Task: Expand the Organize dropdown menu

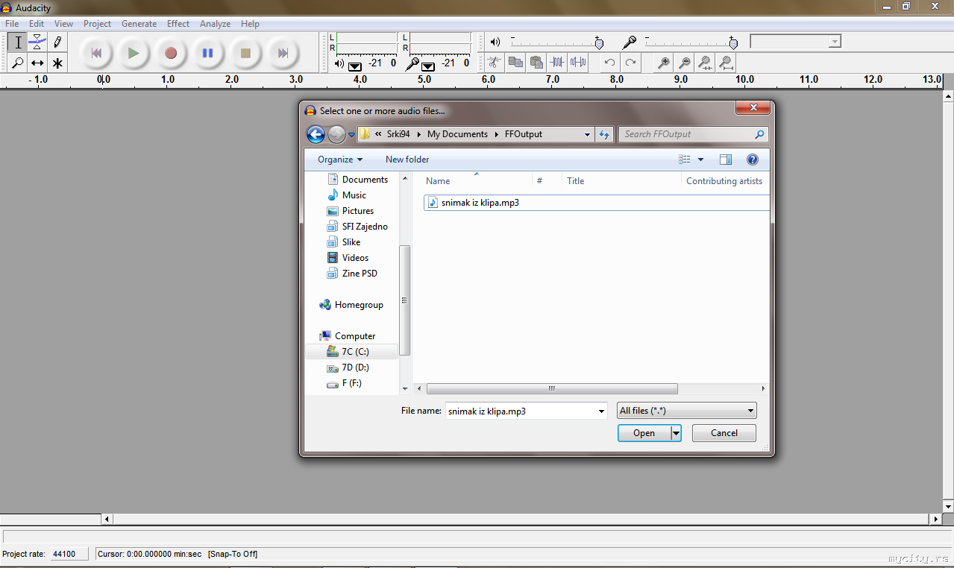Action: coord(340,160)
